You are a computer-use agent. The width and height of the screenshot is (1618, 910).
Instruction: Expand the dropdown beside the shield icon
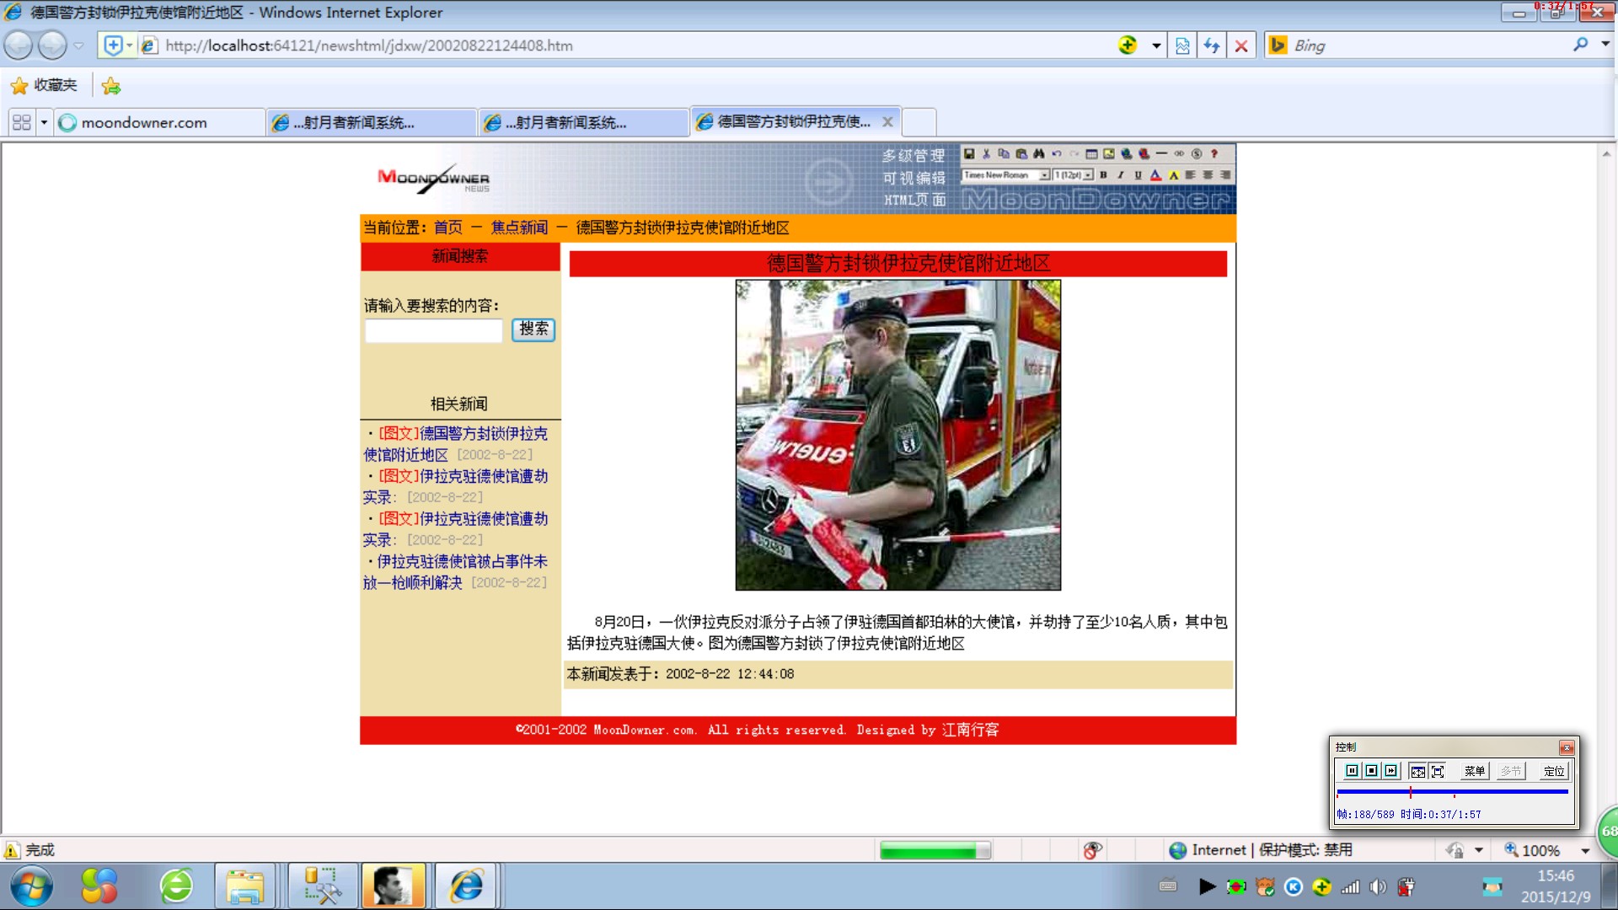tap(1479, 850)
